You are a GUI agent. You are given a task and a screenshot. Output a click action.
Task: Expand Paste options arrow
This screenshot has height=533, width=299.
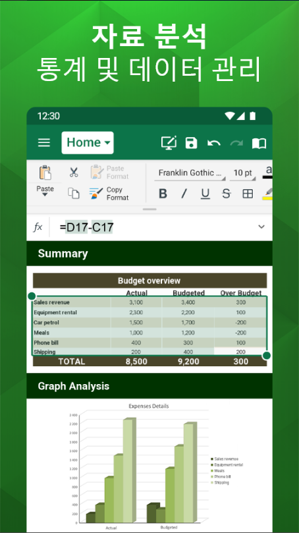point(45,194)
